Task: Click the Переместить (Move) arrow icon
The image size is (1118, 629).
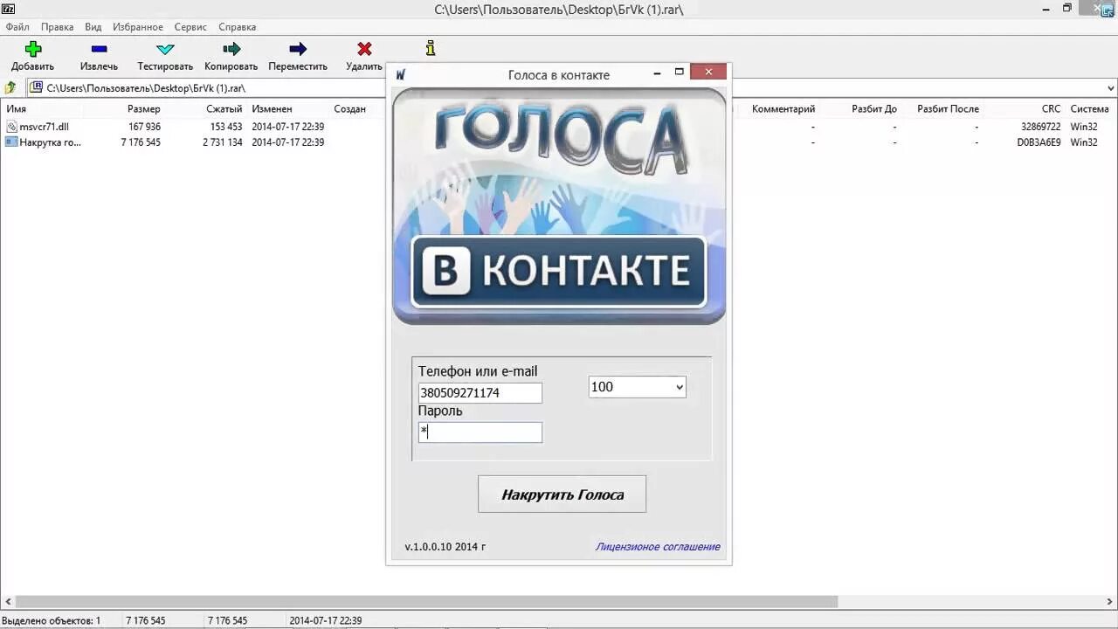Action: coord(298,49)
